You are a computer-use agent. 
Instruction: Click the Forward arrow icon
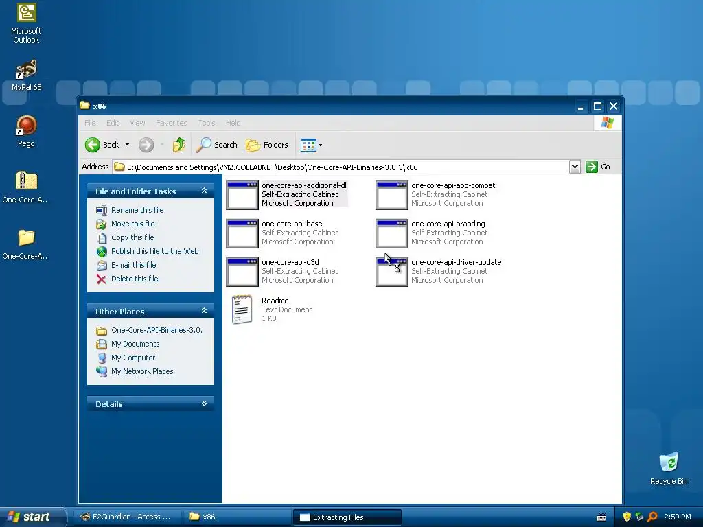coord(146,145)
